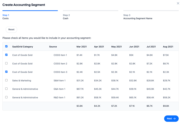Check the COGS Item 2 checkbox
The width and height of the screenshot is (181, 124).
point(6,63)
